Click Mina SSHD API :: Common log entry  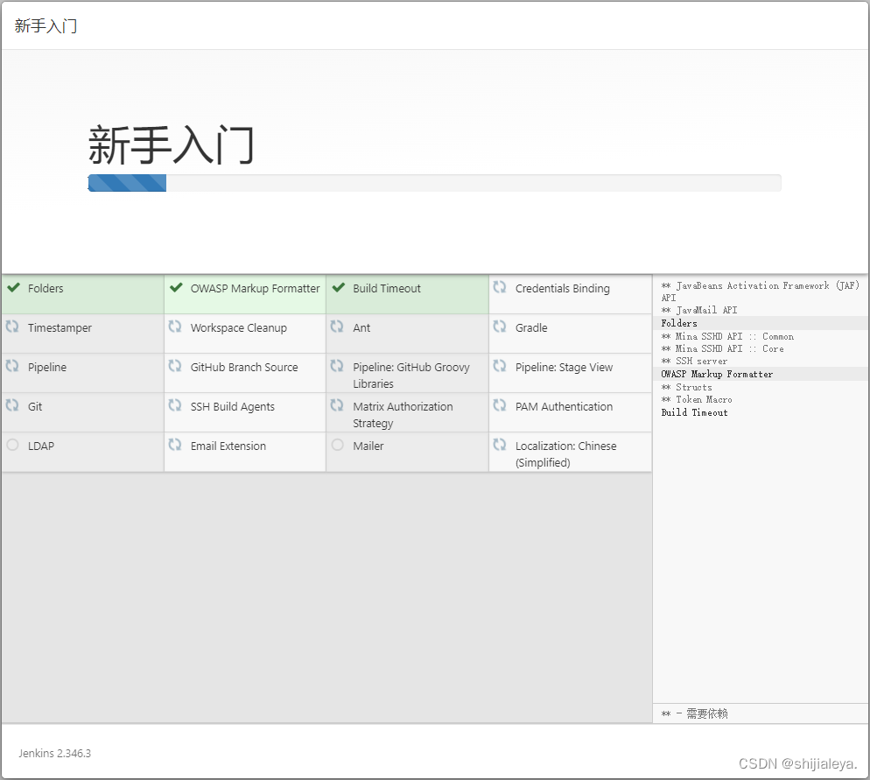click(727, 336)
